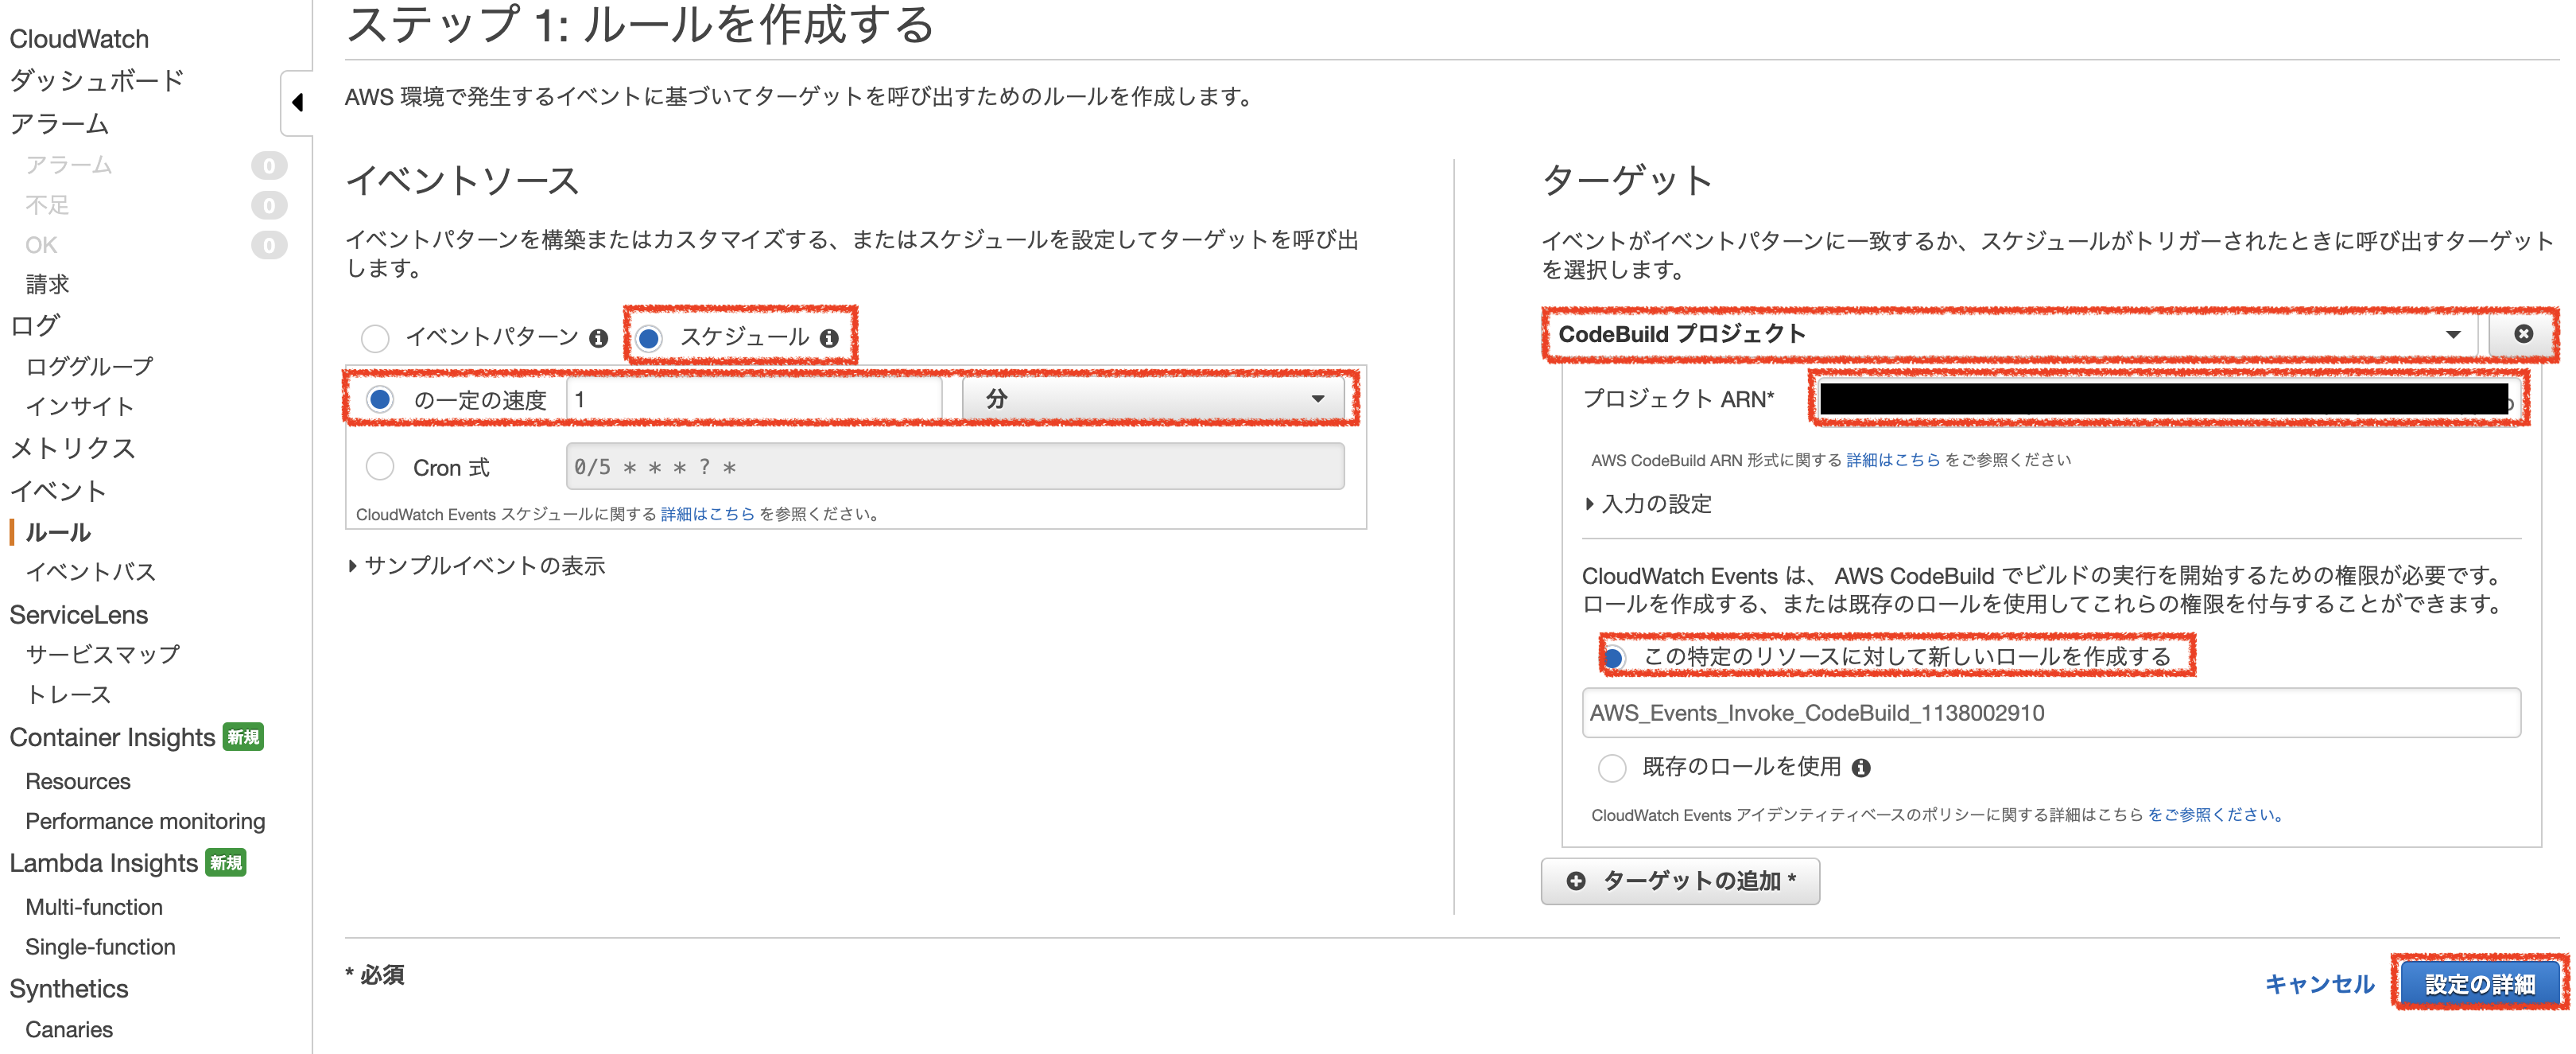The image size is (2576, 1054).
Task: Open ログ section in the sidebar
Action: click(35, 325)
